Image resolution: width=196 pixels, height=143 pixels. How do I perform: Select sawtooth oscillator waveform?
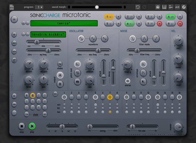click(105, 39)
